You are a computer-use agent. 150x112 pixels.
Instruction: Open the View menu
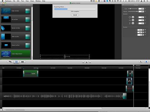27,1
